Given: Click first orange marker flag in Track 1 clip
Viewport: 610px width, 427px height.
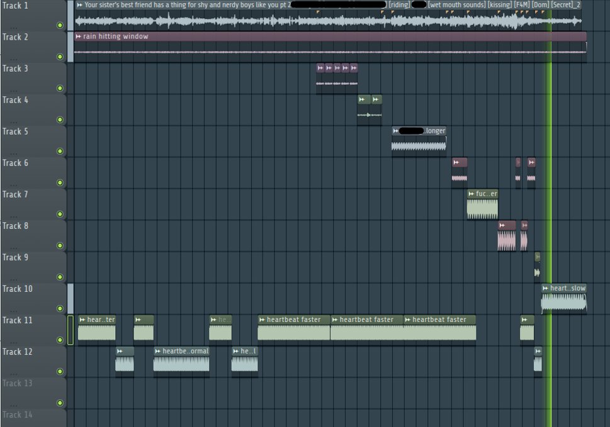Looking at the screenshot, I should [318, 13].
